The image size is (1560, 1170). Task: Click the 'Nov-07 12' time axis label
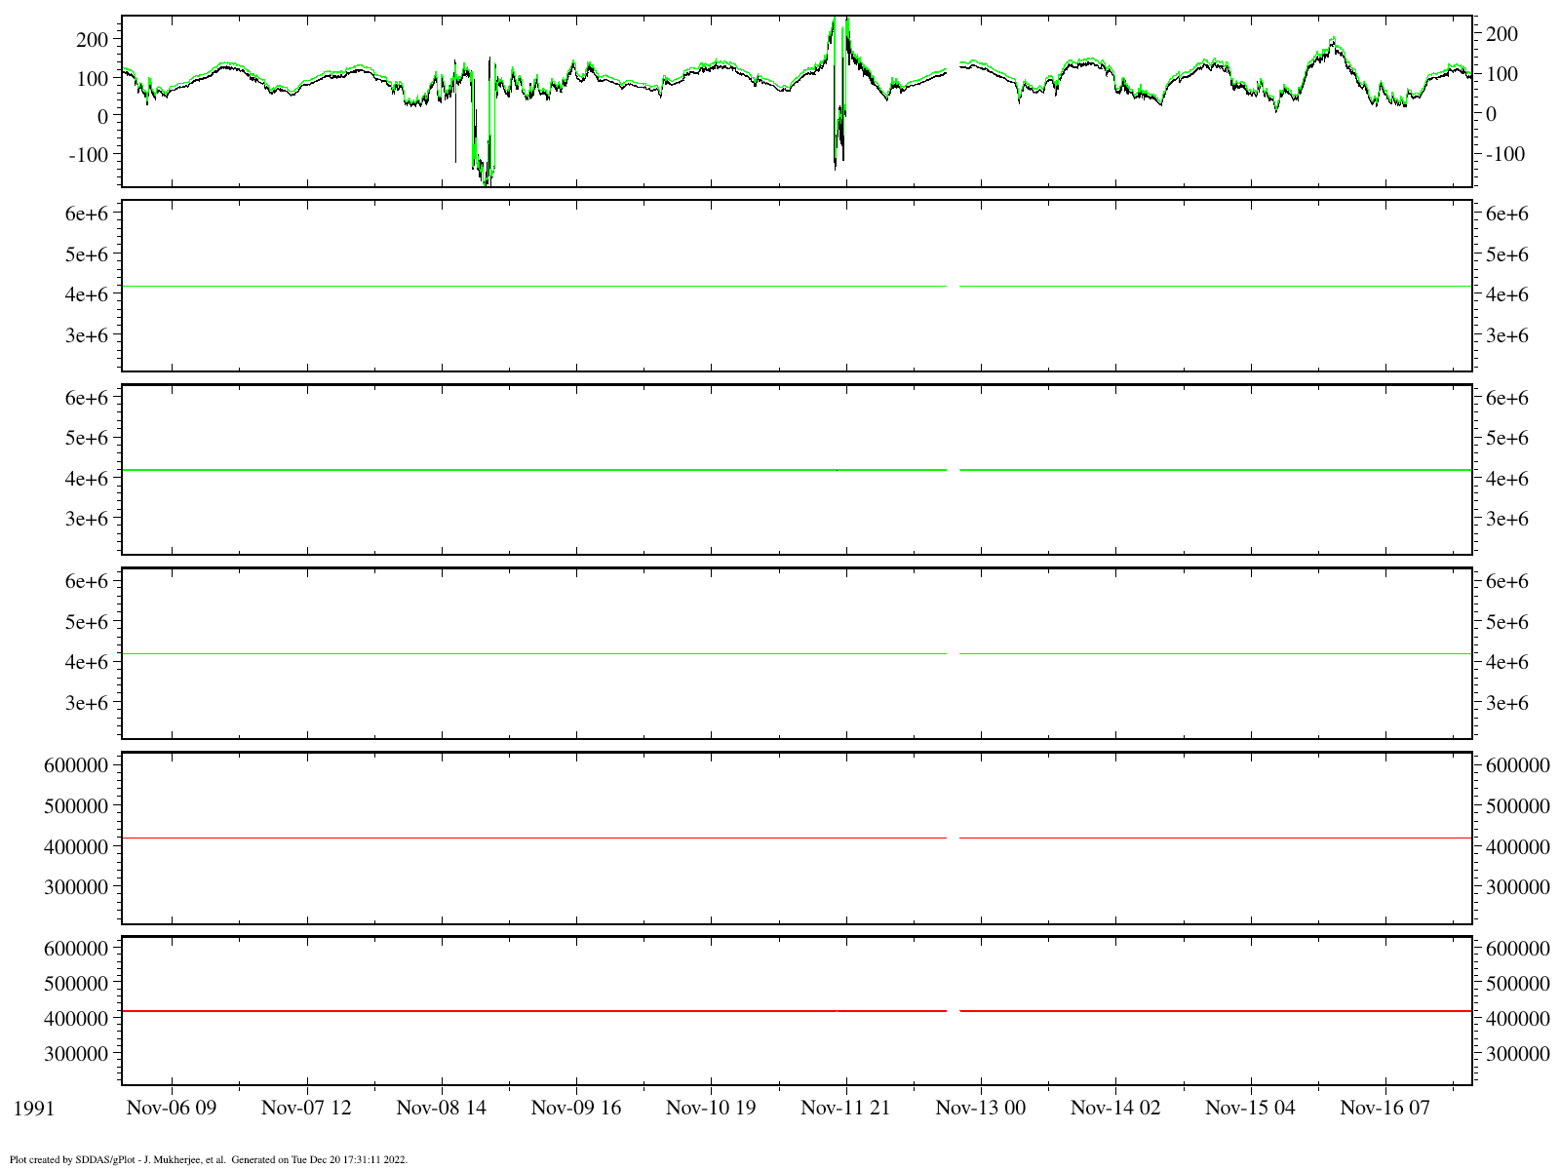pos(306,1109)
